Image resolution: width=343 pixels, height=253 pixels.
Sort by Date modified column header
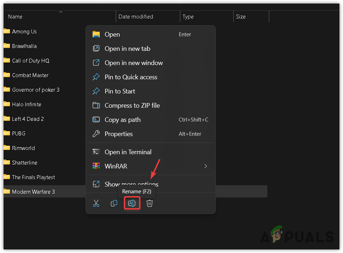pos(136,17)
